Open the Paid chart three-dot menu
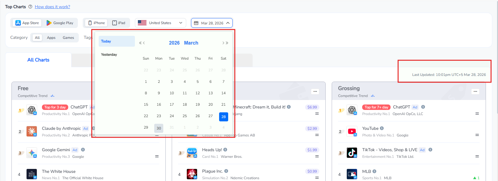This screenshot has width=498, height=181. pyautogui.click(x=315, y=92)
